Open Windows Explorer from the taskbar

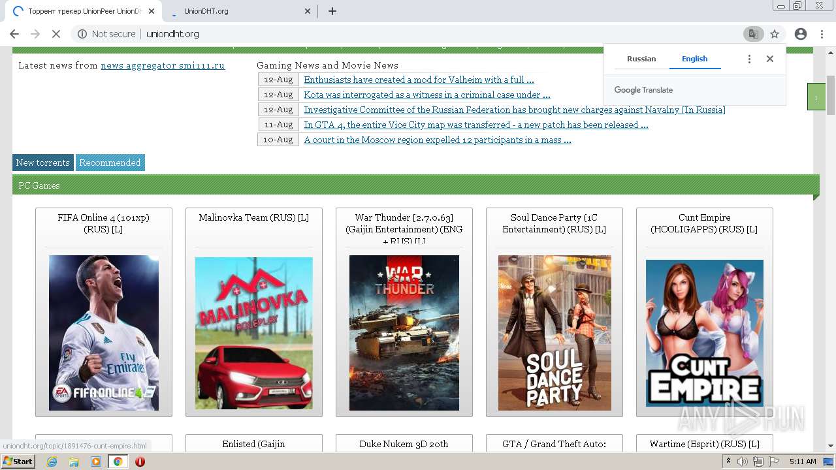(74, 462)
